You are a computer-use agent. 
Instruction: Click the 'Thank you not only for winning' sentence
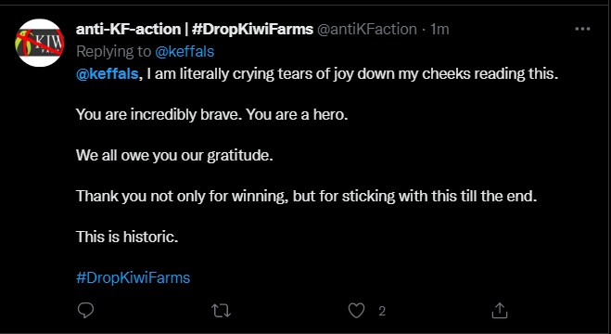306,196
